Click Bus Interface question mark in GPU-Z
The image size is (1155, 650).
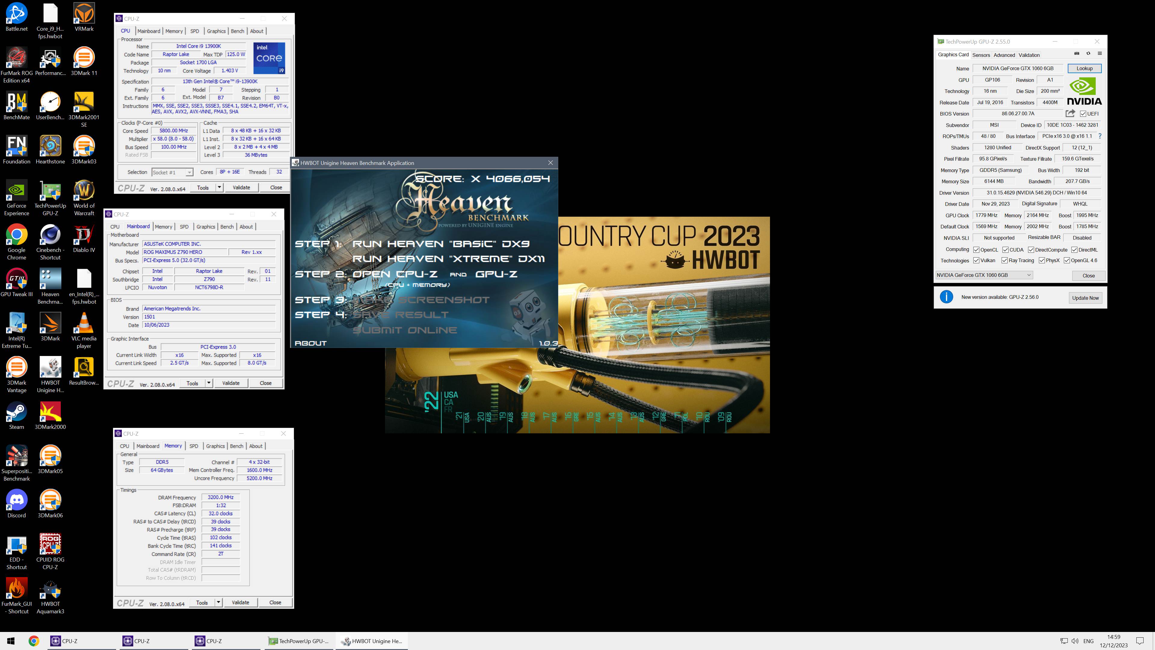1100,136
